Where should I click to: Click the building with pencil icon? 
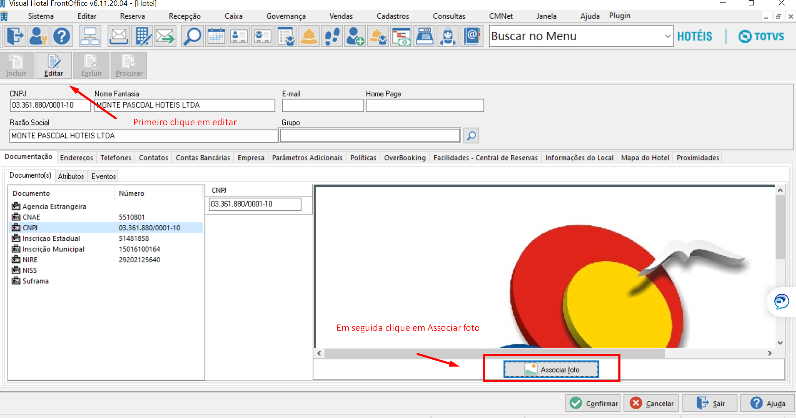click(143, 36)
